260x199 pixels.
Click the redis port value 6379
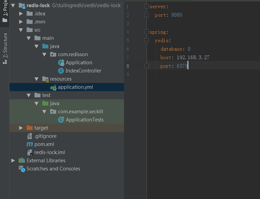[182, 66]
